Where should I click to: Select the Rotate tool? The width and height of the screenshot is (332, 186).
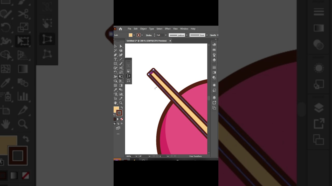tap(115, 72)
